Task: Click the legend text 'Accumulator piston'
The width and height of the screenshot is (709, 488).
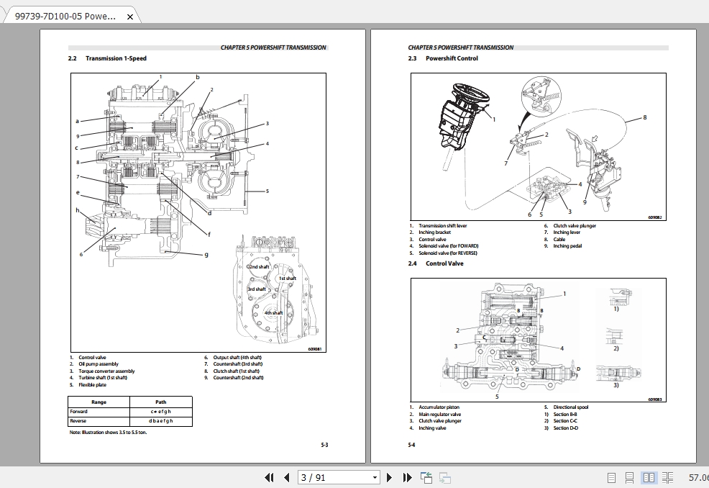Action: pos(439,407)
